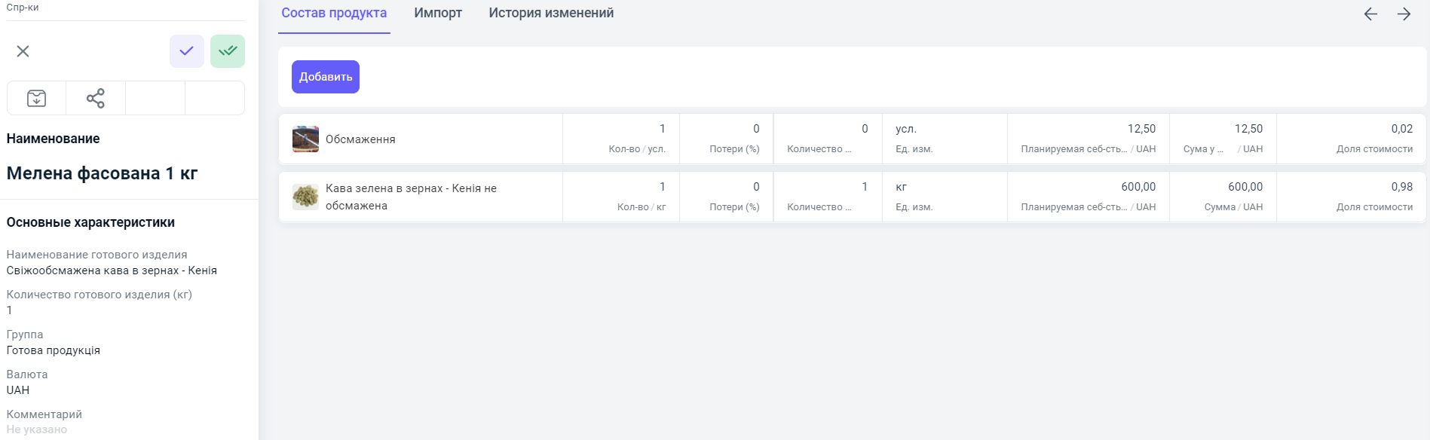Click the Мелена фасована 1 кг name

tap(102, 173)
